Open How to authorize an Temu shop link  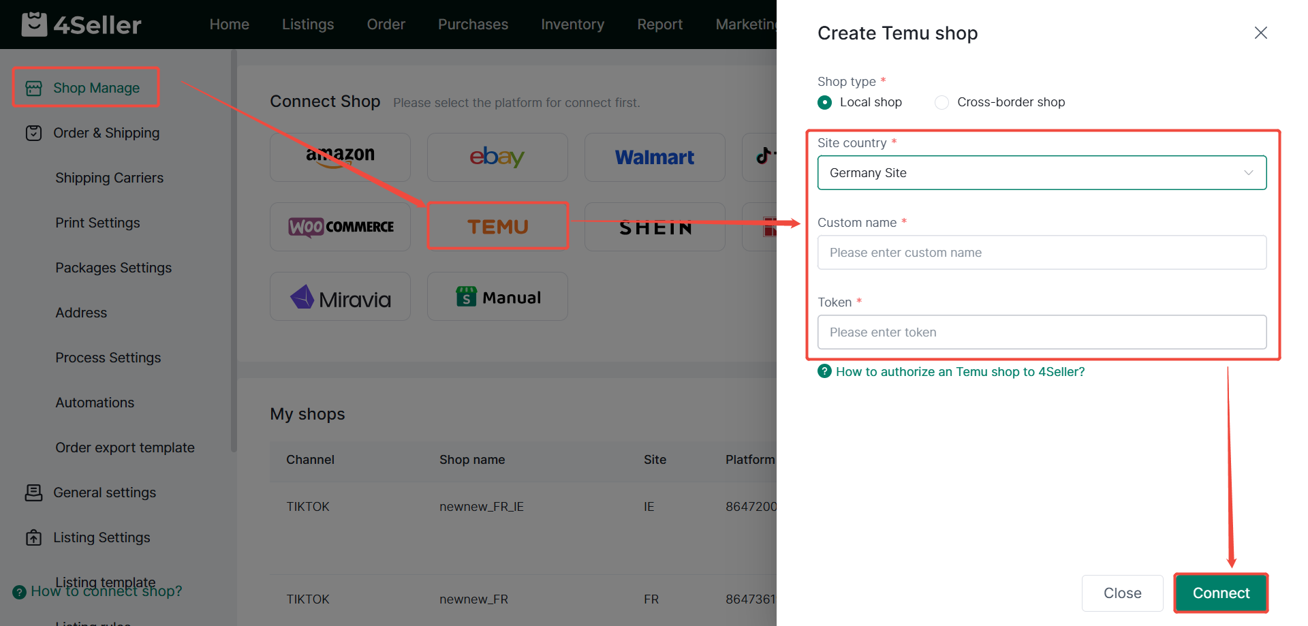point(960,372)
